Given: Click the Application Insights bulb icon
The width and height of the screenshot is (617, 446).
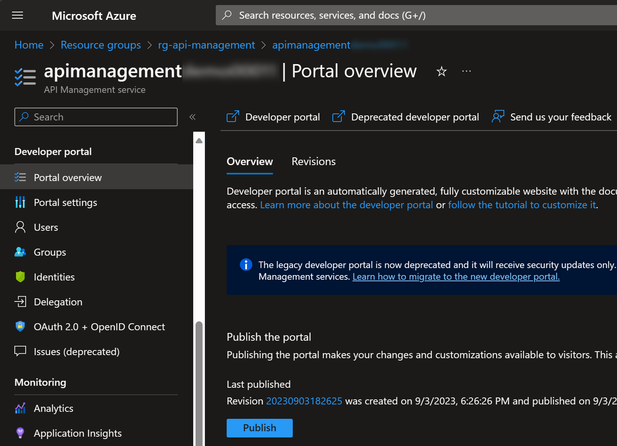Looking at the screenshot, I should coord(20,433).
